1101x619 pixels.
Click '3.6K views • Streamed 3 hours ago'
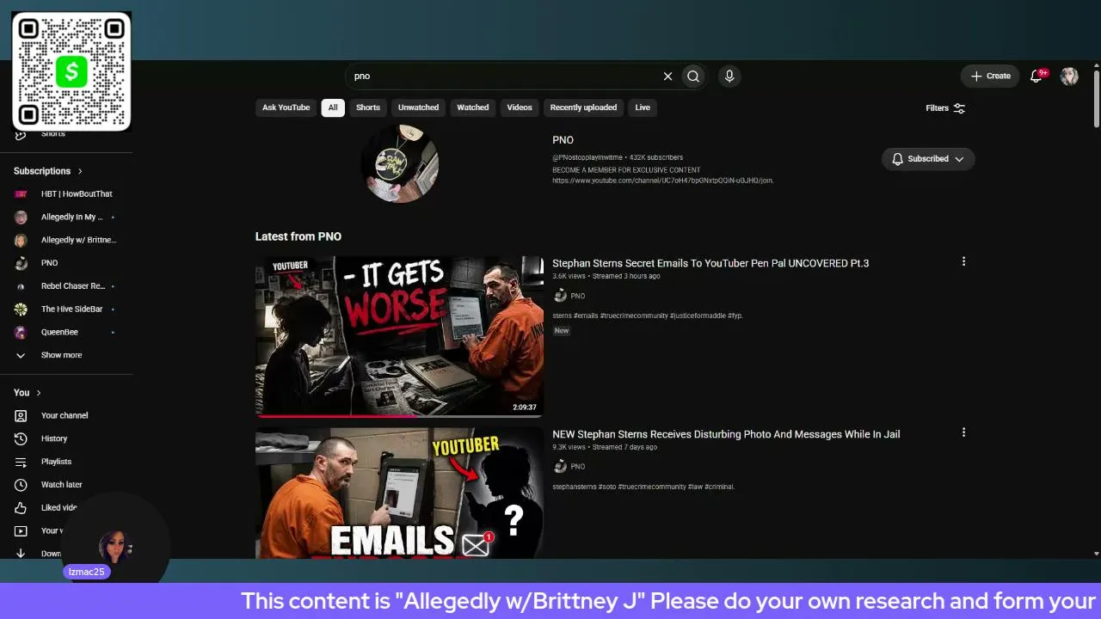(x=606, y=276)
